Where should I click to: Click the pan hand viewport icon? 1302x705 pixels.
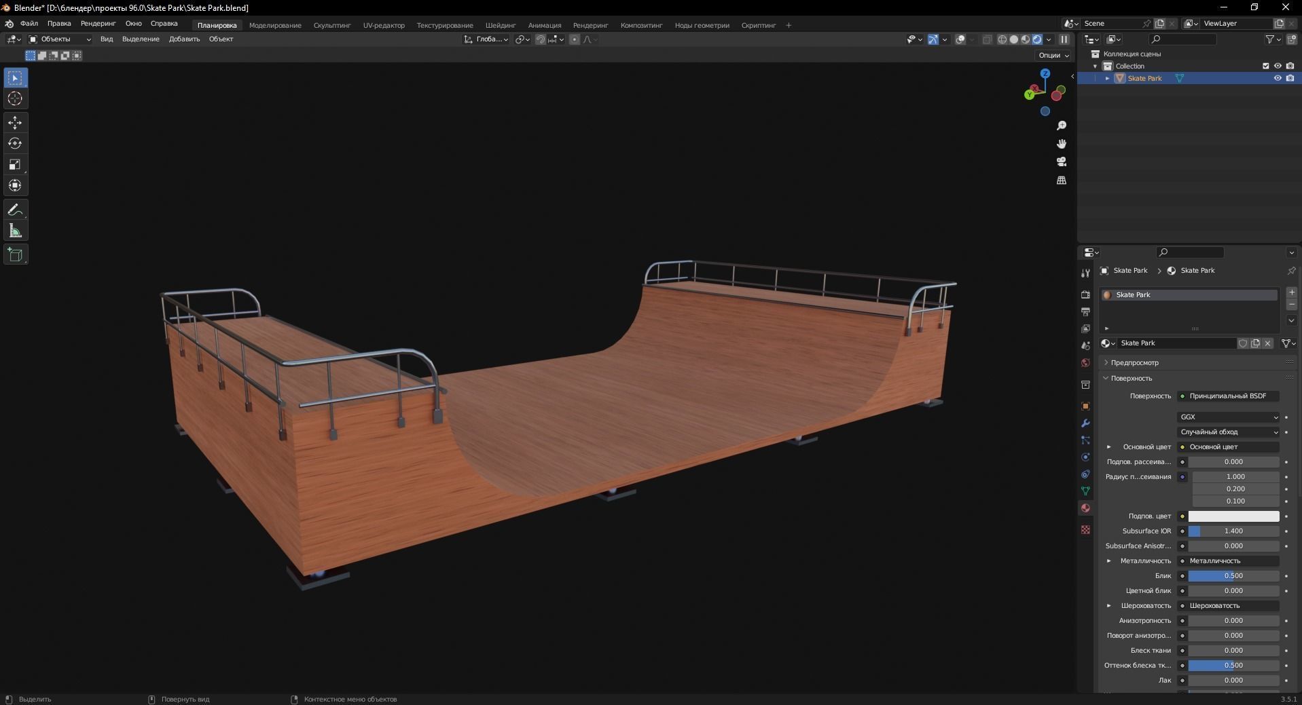(x=1062, y=144)
